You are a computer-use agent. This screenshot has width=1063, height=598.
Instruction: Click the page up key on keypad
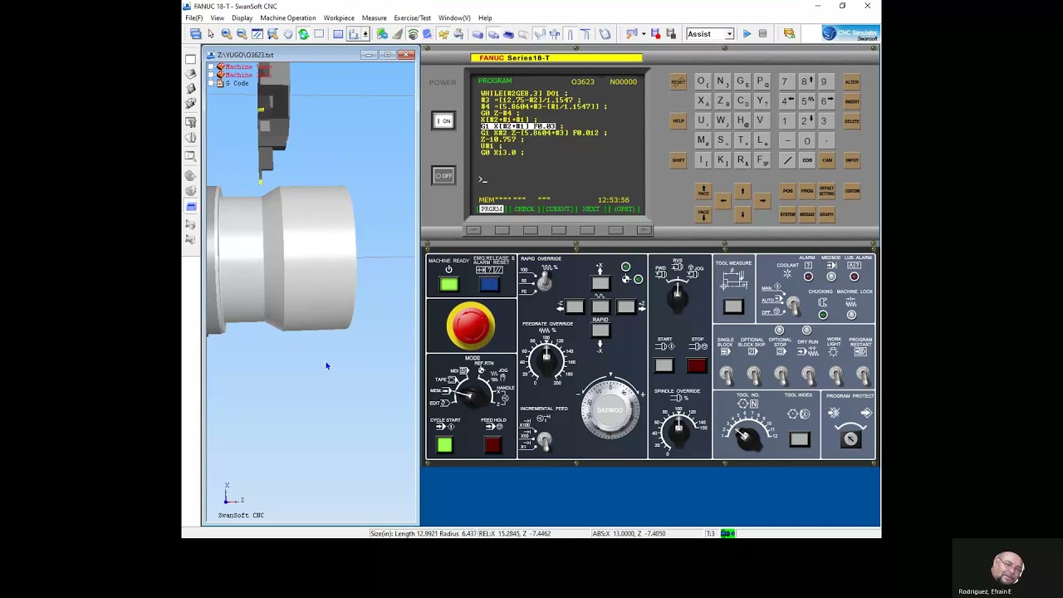pos(703,191)
